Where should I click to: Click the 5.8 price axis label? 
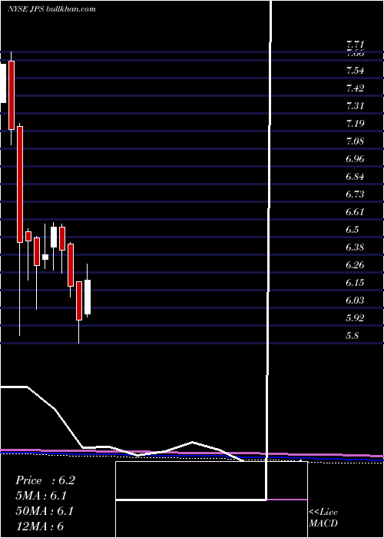(x=353, y=336)
